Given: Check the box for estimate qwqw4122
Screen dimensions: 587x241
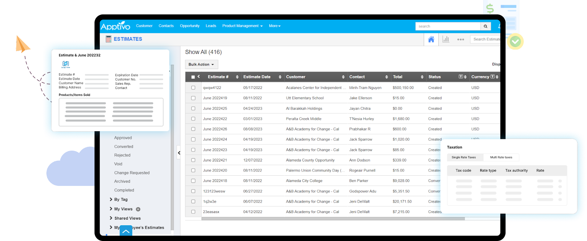Looking at the screenshot, I should [x=193, y=88].
